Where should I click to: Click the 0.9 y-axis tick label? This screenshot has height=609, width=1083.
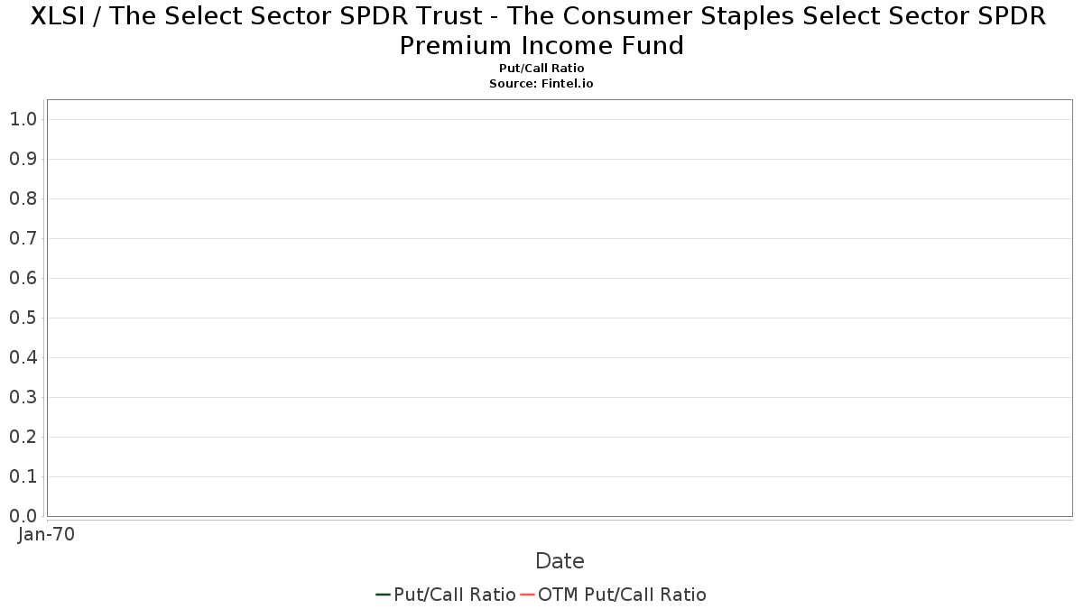pos(23,159)
